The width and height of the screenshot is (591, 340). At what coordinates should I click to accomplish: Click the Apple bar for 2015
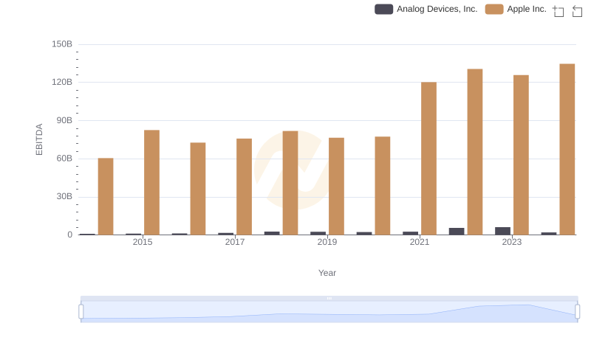point(151,182)
